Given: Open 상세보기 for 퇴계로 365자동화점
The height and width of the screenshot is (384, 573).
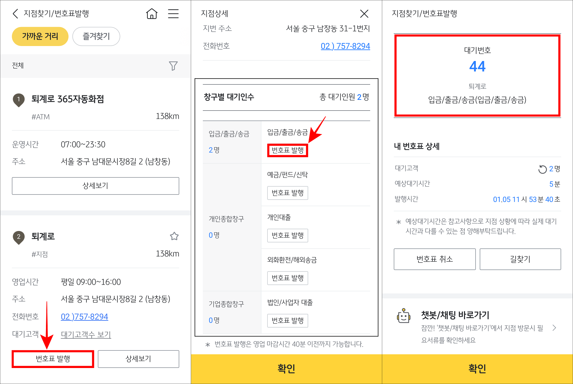Looking at the screenshot, I should 95,186.
